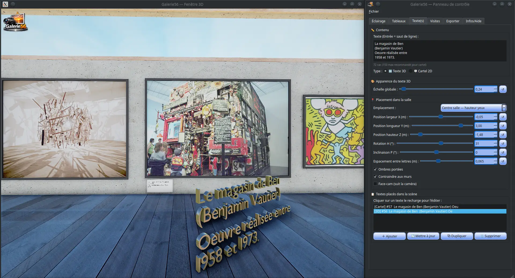The image size is (515, 278).
Task: Click the Position hauteur Z spinbox arrows
Action: coord(495,135)
